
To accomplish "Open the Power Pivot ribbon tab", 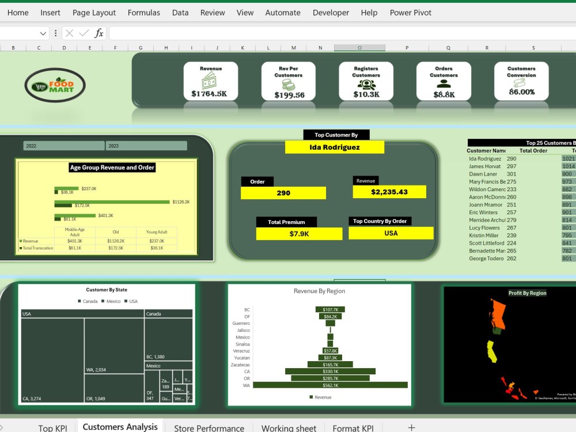I will coord(410,12).
